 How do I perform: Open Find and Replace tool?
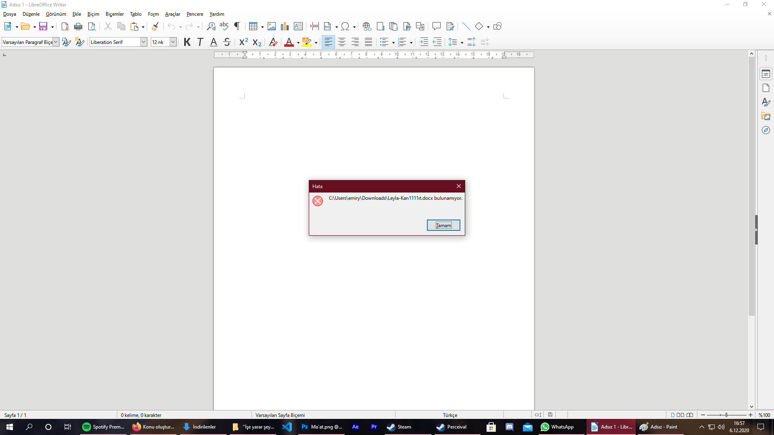pyautogui.click(x=211, y=27)
